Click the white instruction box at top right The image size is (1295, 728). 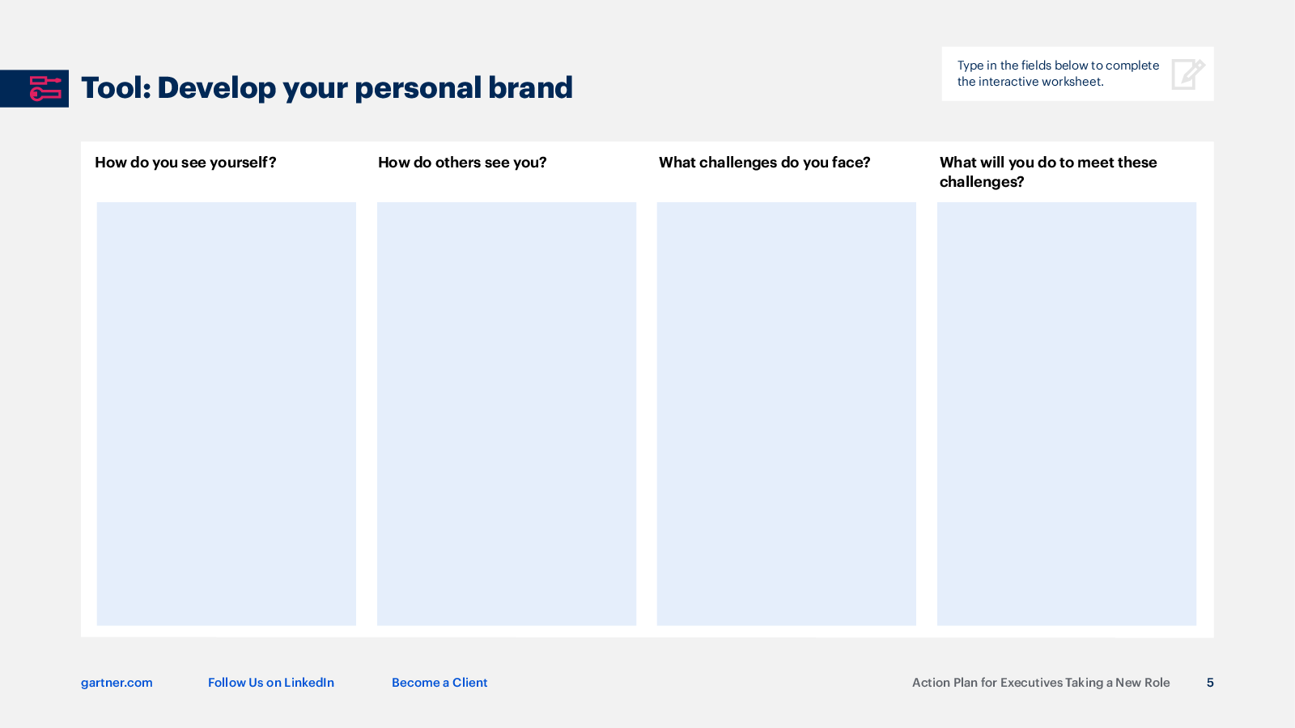tap(1077, 74)
